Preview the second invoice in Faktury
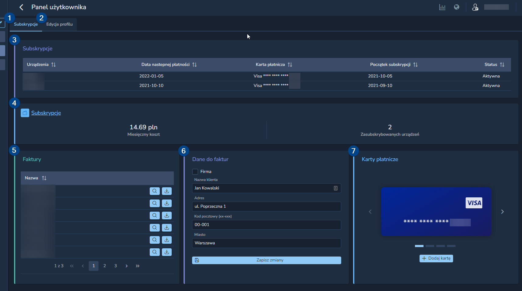This screenshot has width=522, height=291. tap(155, 203)
